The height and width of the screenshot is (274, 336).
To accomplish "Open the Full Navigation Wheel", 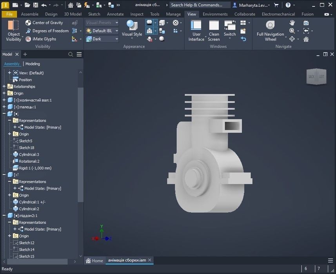I will tap(270, 25).
